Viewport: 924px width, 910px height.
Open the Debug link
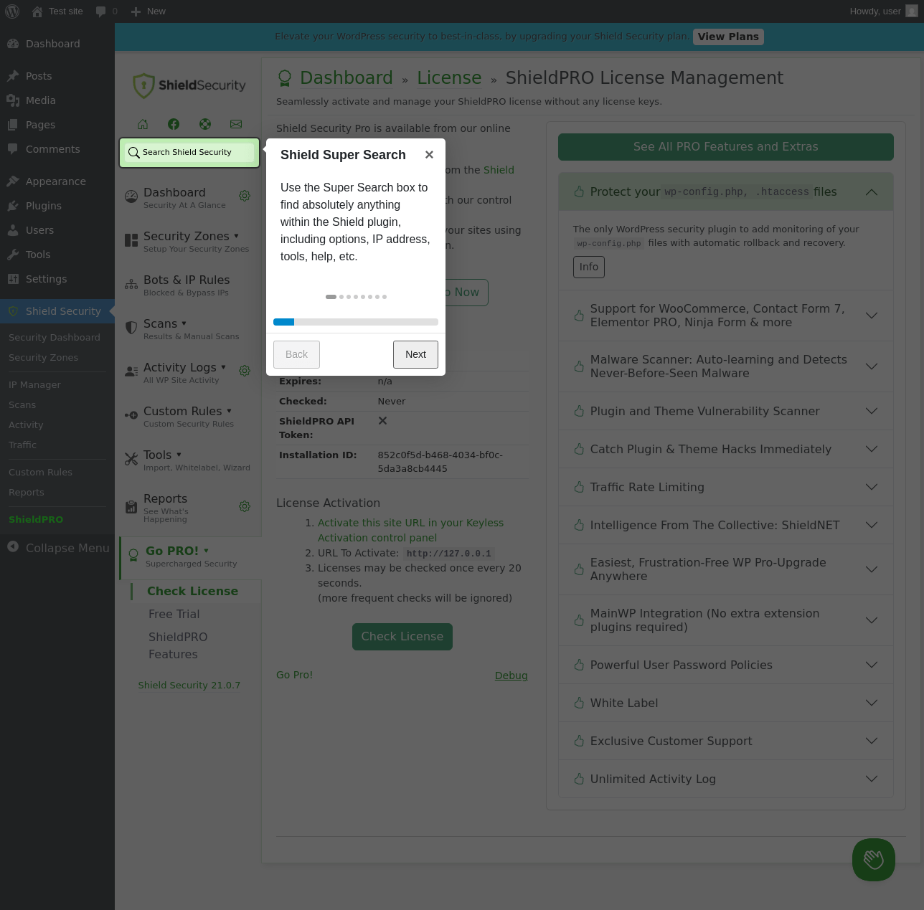tap(511, 676)
